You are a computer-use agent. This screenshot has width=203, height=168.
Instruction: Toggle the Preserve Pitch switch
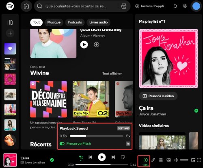pyautogui.click(x=62, y=144)
